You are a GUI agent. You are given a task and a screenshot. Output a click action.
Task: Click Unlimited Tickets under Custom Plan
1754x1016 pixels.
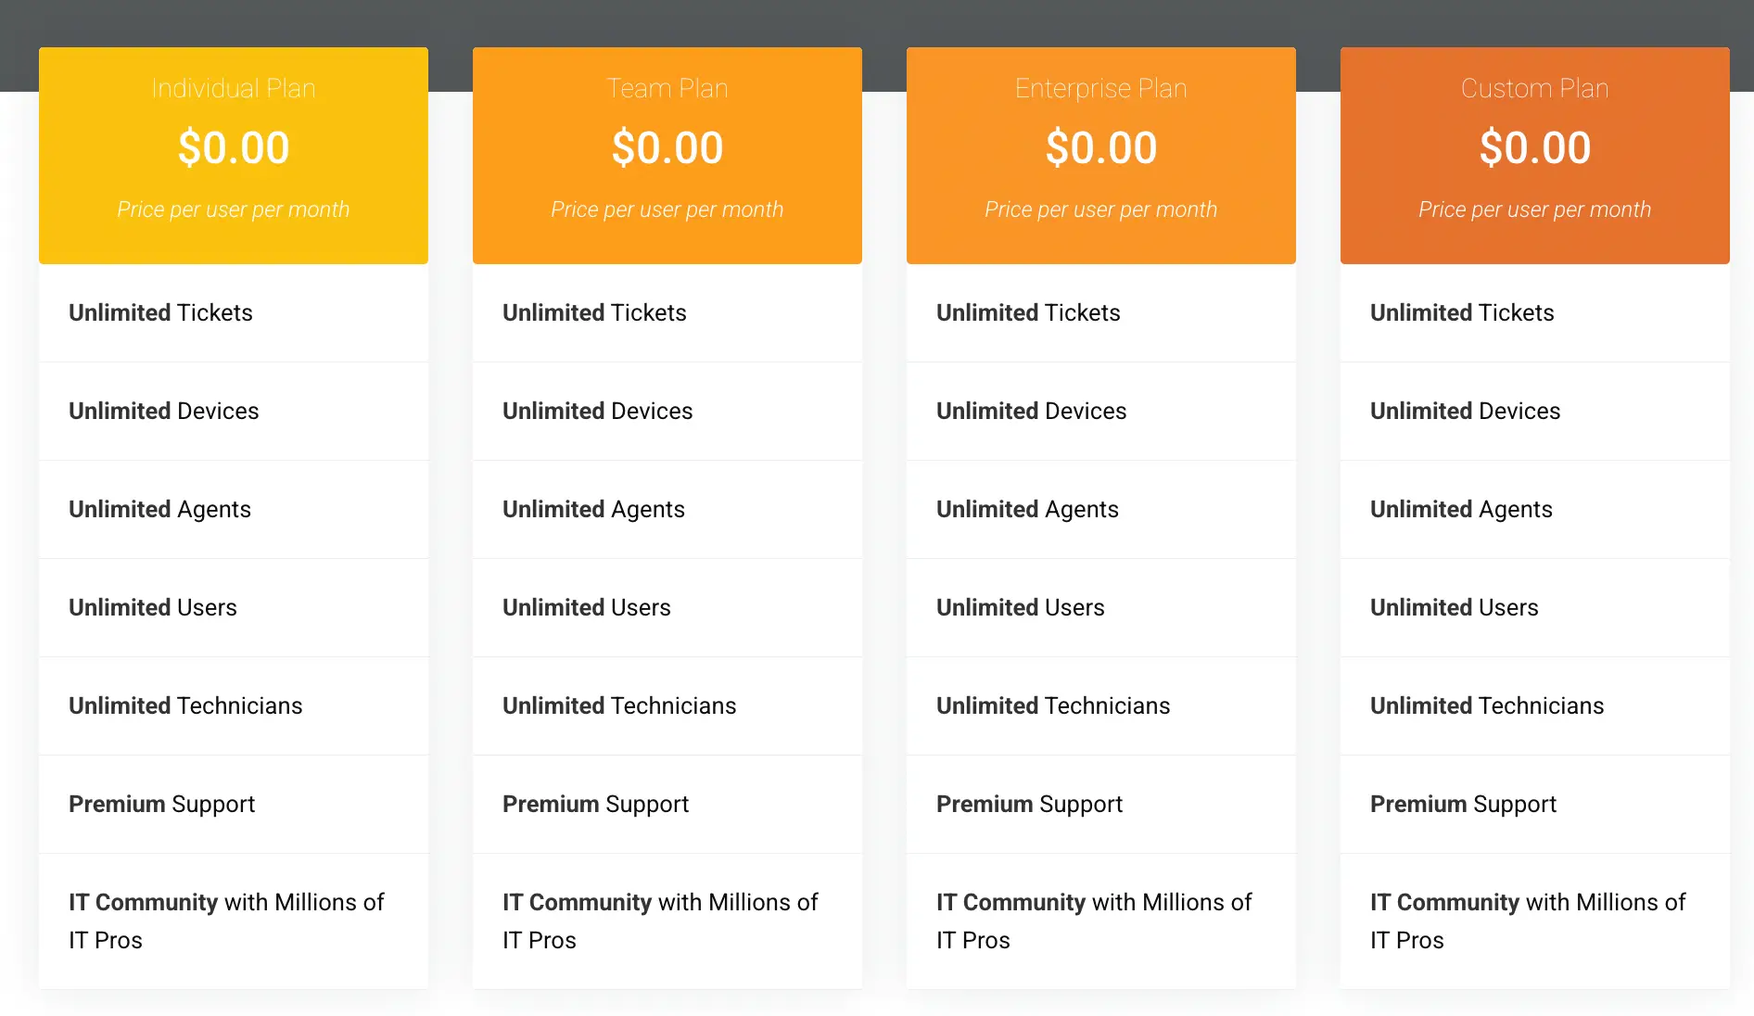pyautogui.click(x=1462, y=312)
